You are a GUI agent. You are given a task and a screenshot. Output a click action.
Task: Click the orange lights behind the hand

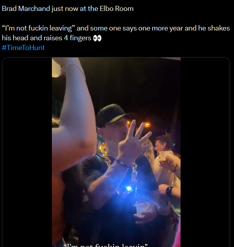click(x=145, y=125)
